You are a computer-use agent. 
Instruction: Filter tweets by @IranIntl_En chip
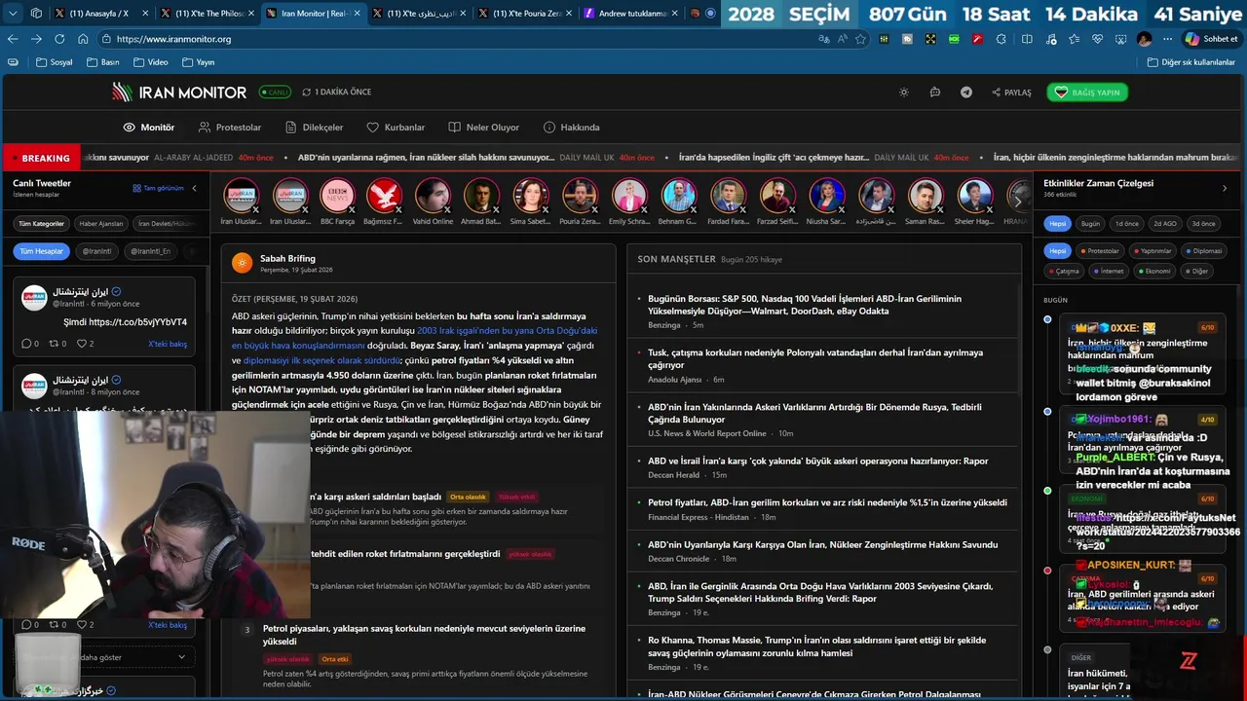(x=151, y=251)
